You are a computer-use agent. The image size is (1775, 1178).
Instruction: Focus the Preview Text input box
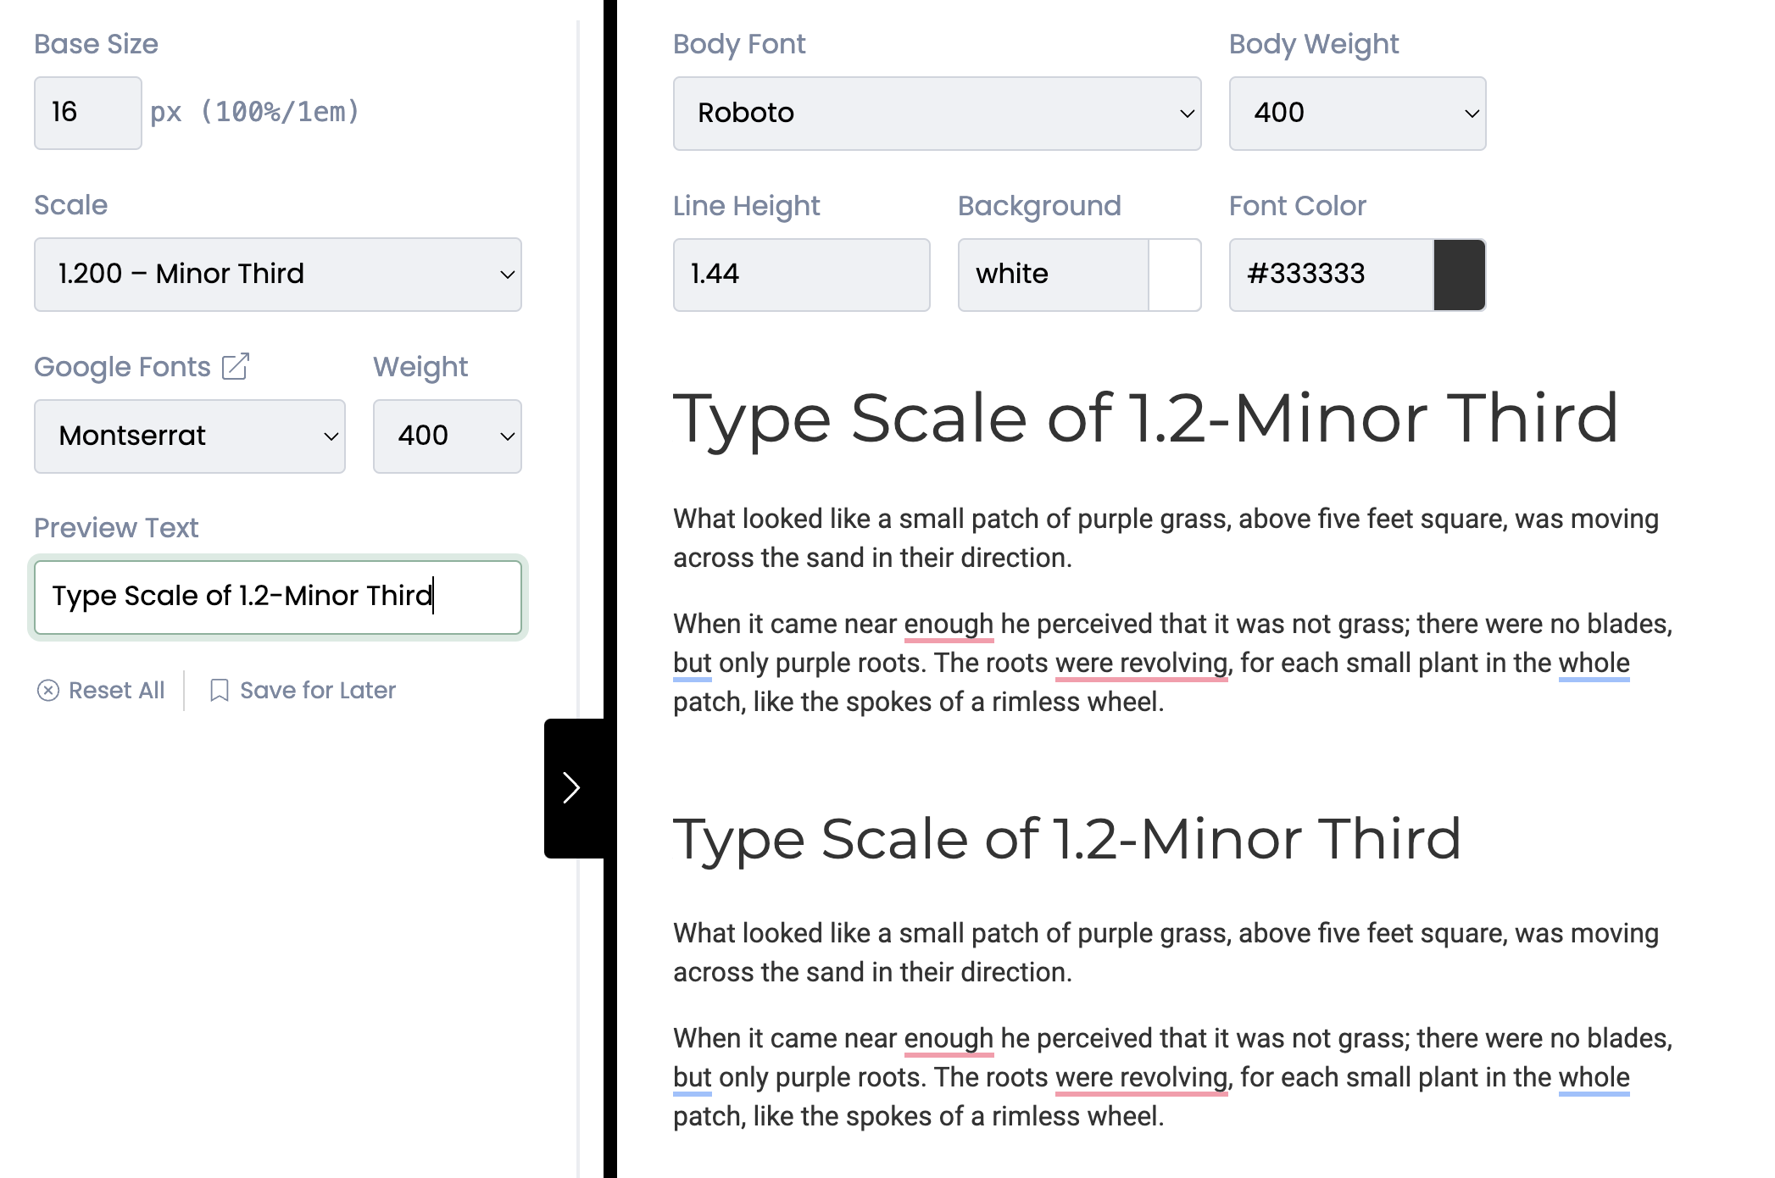(278, 597)
